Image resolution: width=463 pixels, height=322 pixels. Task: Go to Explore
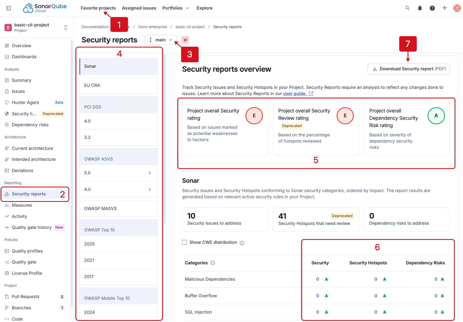[205, 8]
